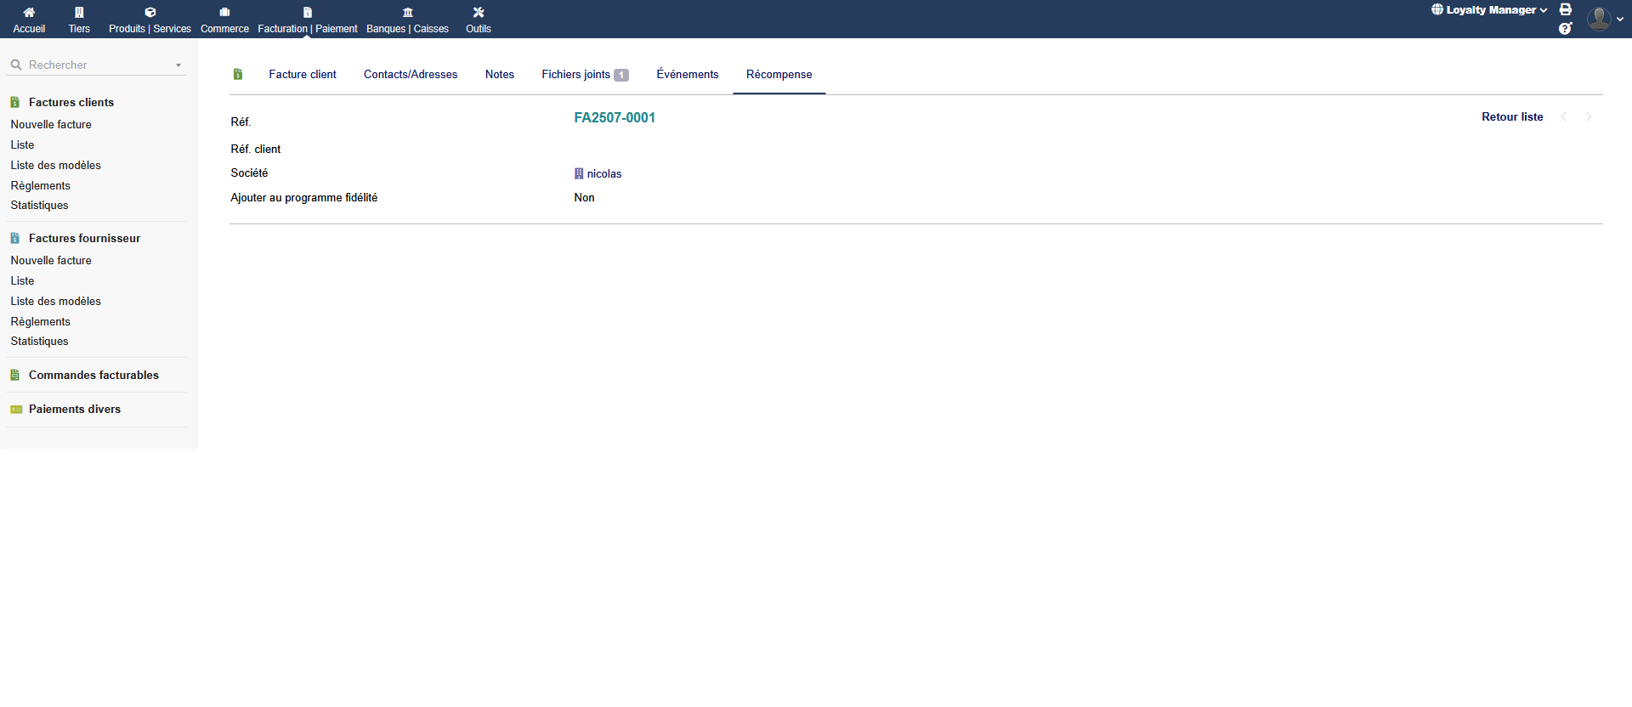Open Banques | Caisses bank icon
Screen dimensions: 1632x707
tap(407, 13)
